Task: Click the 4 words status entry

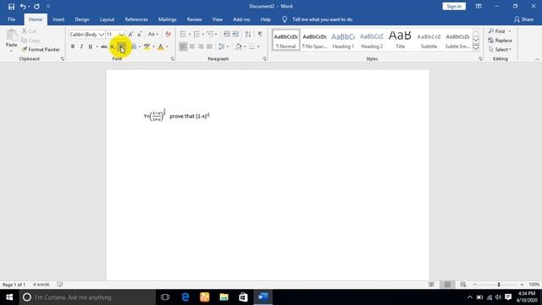Action: pos(41,285)
